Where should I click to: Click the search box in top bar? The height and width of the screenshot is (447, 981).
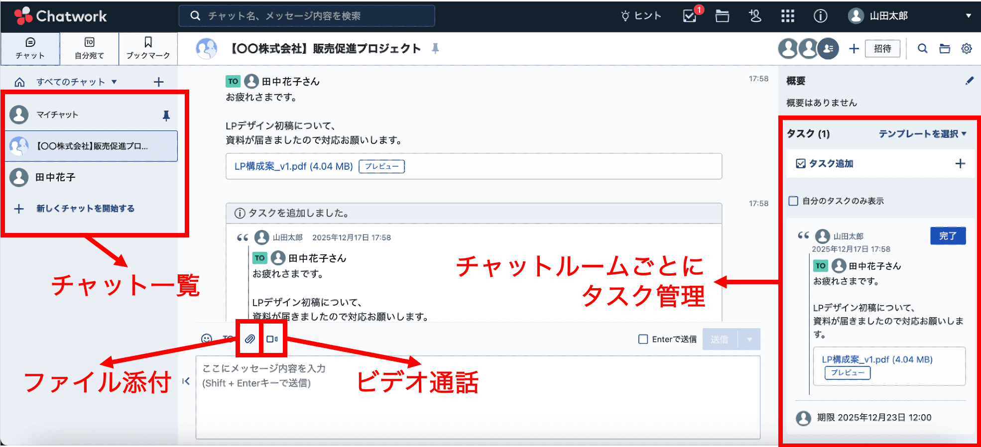pyautogui.click(x=307, y=16)
